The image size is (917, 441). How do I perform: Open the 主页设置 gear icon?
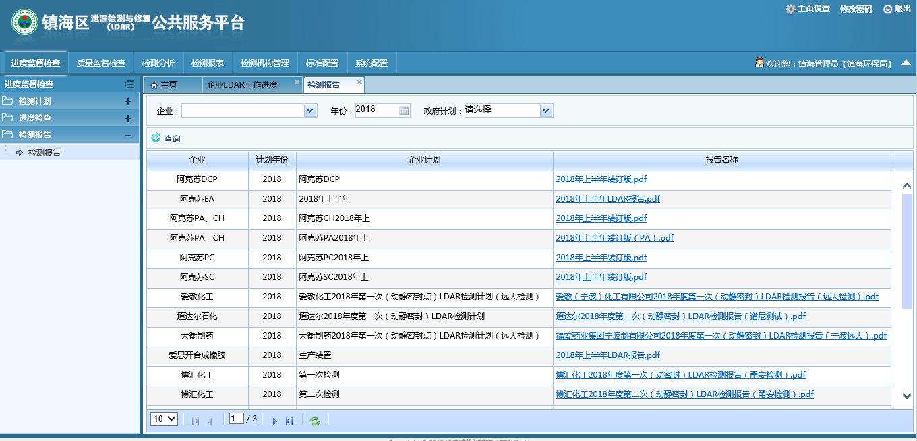(790, 9)
